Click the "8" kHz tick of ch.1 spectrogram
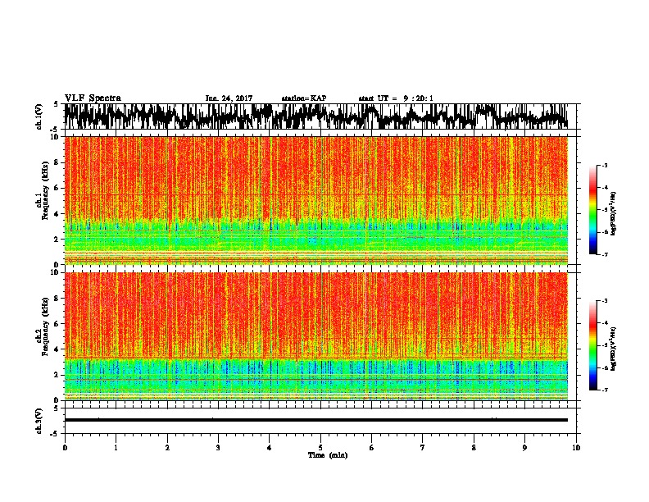The width and height of the screenshot is (649, 502). click(58, 162)
